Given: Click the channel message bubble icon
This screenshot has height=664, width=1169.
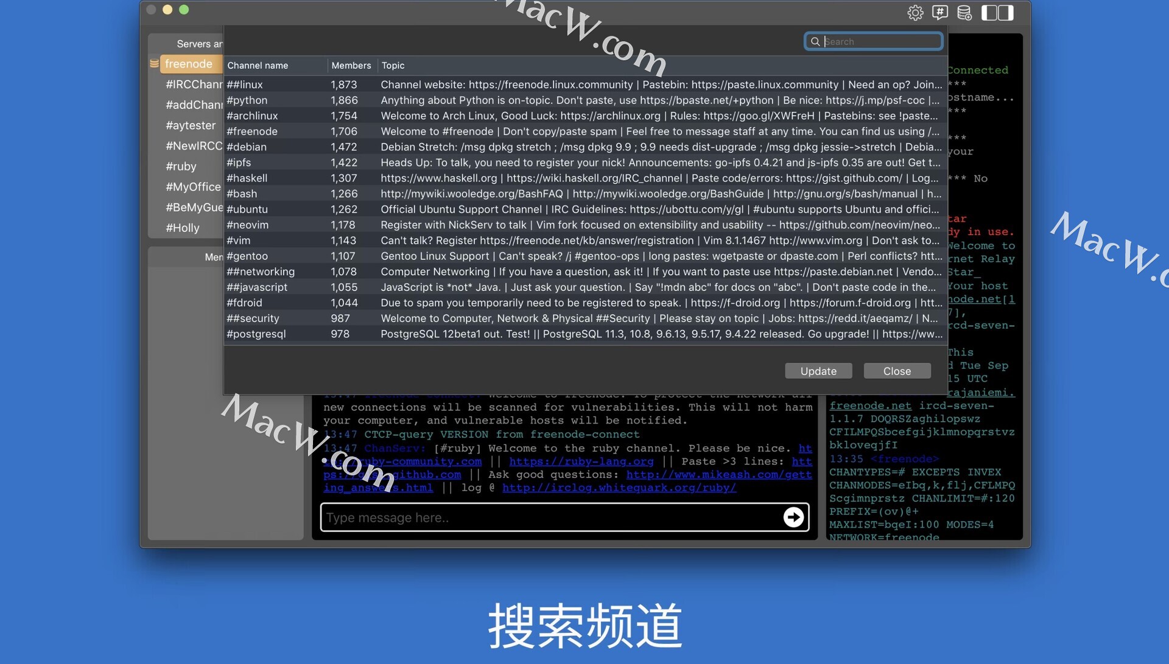Looking at the screenshot, I should tap(939, 13).
